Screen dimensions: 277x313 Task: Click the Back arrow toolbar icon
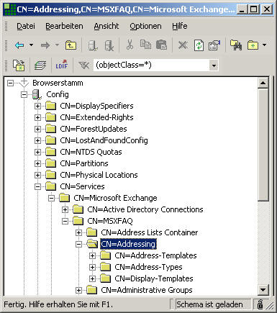coord(19,45)
